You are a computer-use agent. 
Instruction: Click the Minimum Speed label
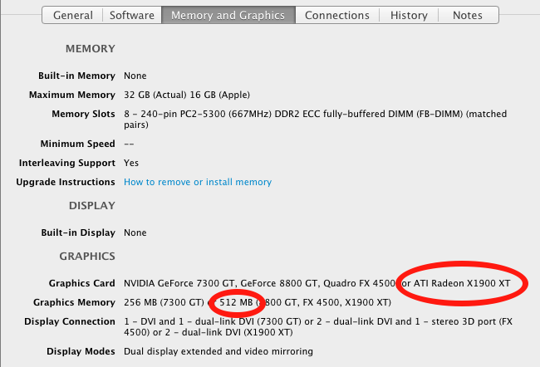point(78,144)
